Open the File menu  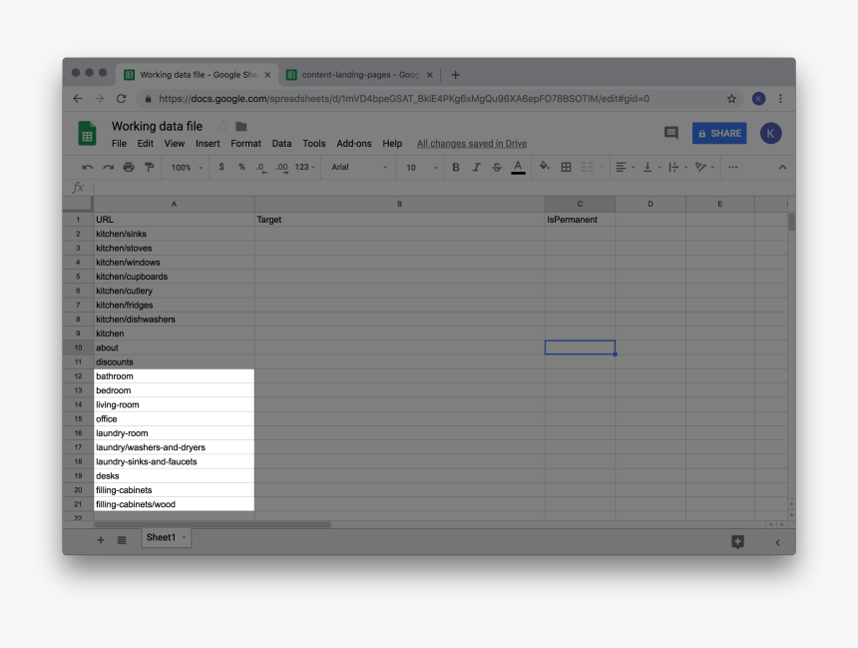tap(119, 144)
